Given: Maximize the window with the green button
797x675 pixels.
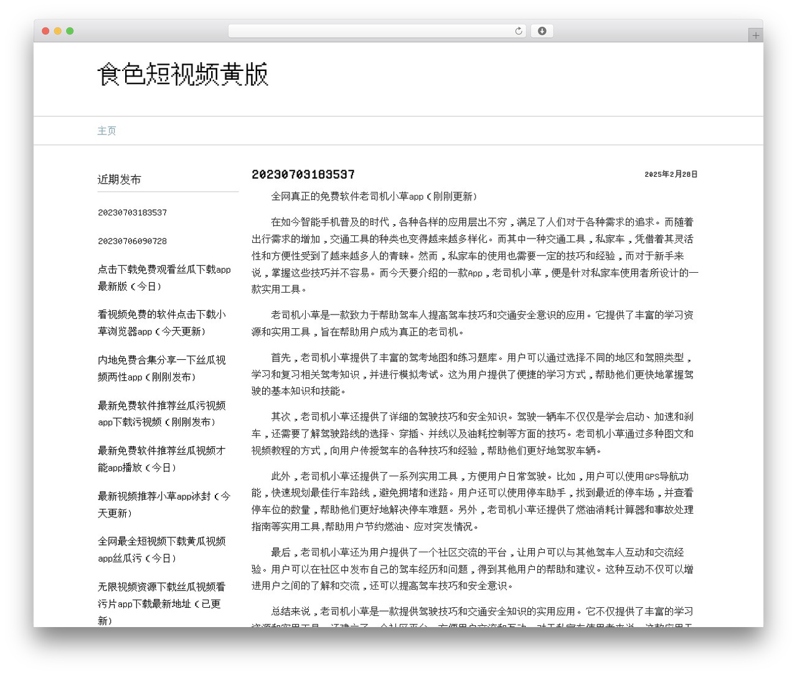Looking at the screenshot, I should (x=70, y=31).
